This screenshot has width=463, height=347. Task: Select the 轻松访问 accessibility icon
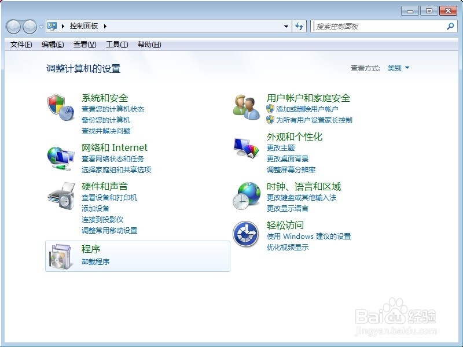tap(245, 232)
